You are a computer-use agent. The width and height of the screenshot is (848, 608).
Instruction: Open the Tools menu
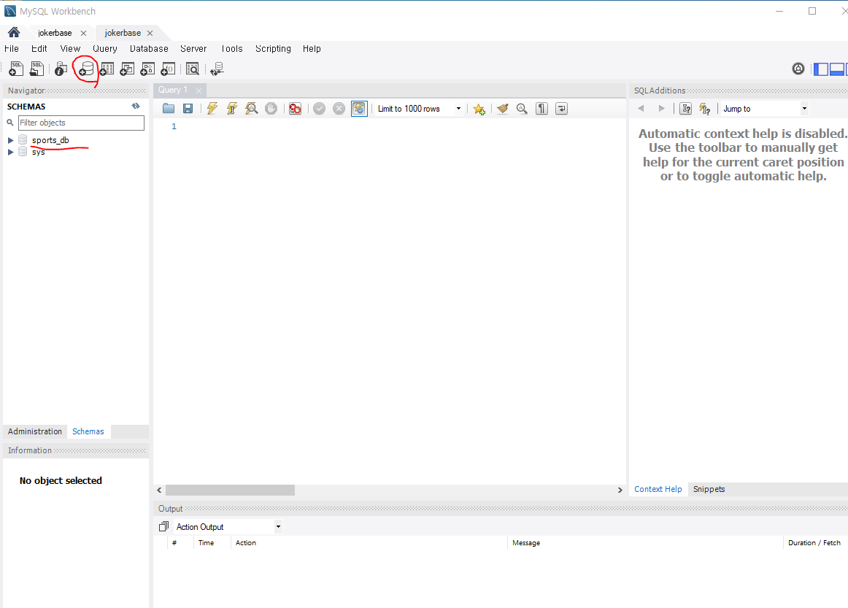232,49
